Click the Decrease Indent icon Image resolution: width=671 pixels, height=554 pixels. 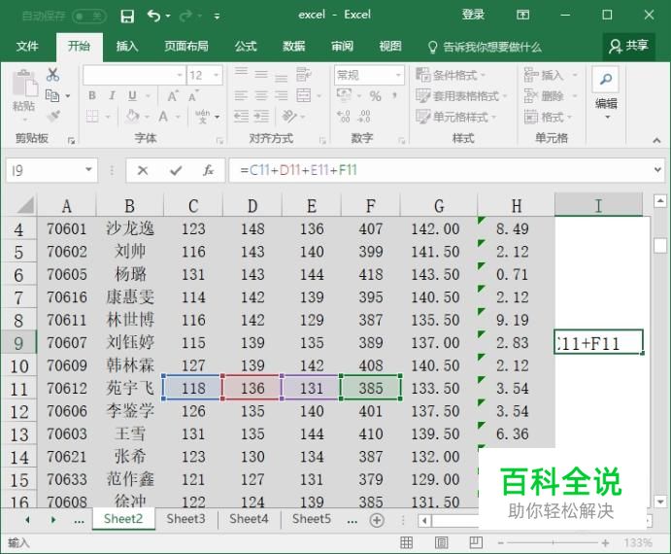tap(241, 116)
